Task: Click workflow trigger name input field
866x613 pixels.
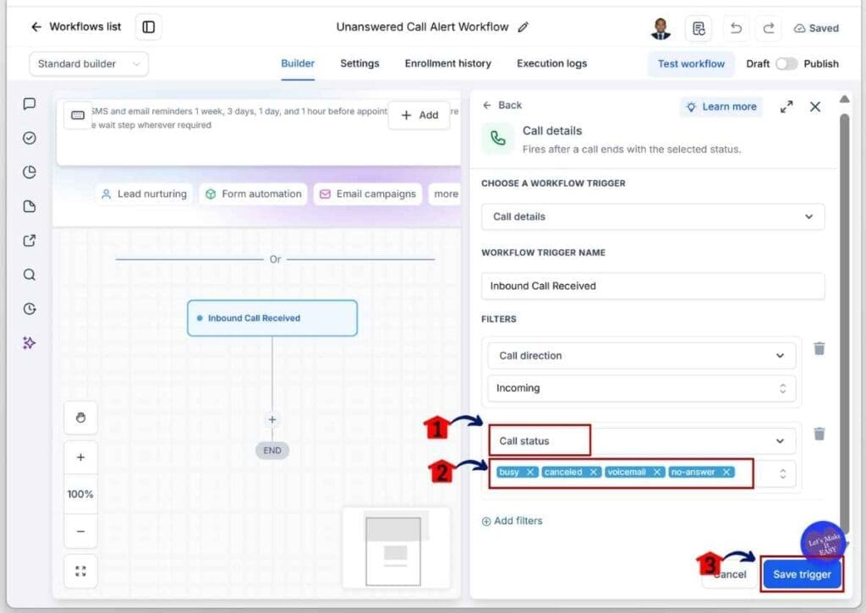Action: click(653, 286)
